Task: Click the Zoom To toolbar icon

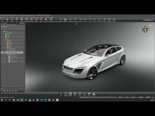Action: [x=85, y=20]
